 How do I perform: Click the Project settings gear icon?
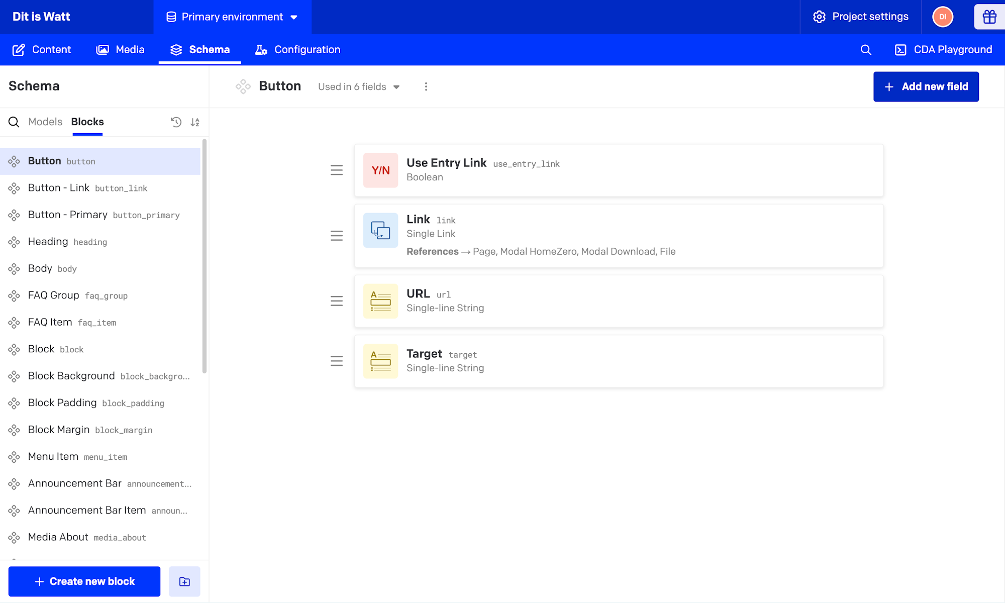click(x=819, y=17)
